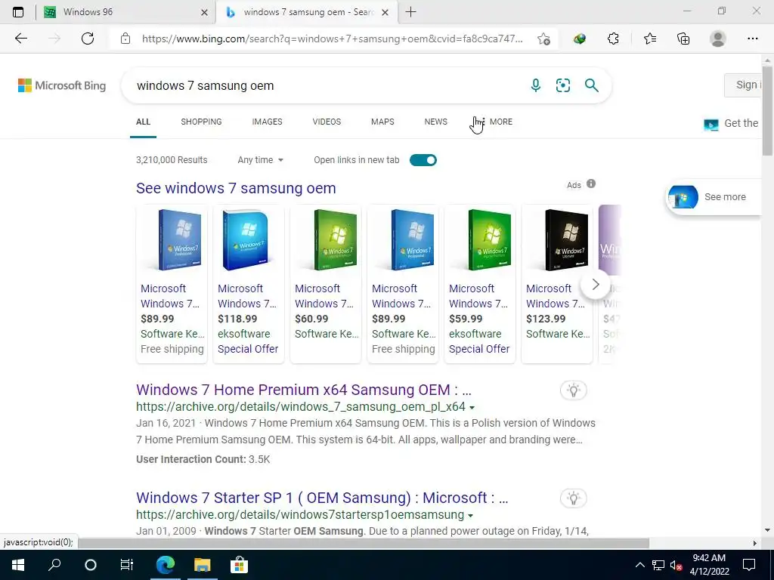Viewport: 774px width, 580px height.
Task: Click the horizontal scrollbar thumb
Action: 364,542
